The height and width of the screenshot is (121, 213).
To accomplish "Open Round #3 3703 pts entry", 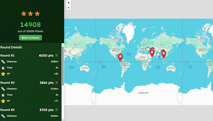I will pyautogui.click(x=31, y=110).
